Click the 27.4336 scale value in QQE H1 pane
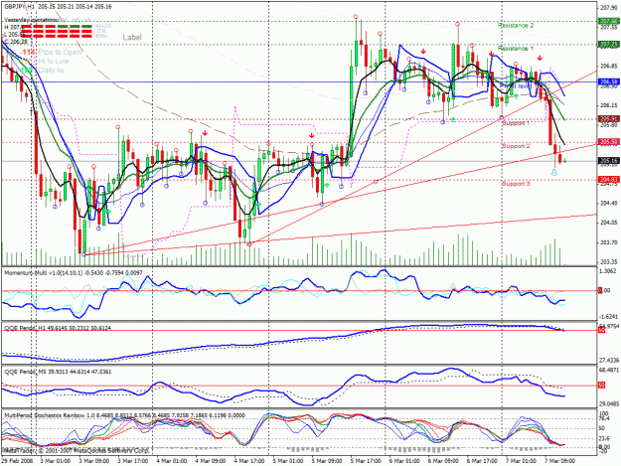Image resolution: width=621 pixels, height=466 pixels. (x=608, y=361)
